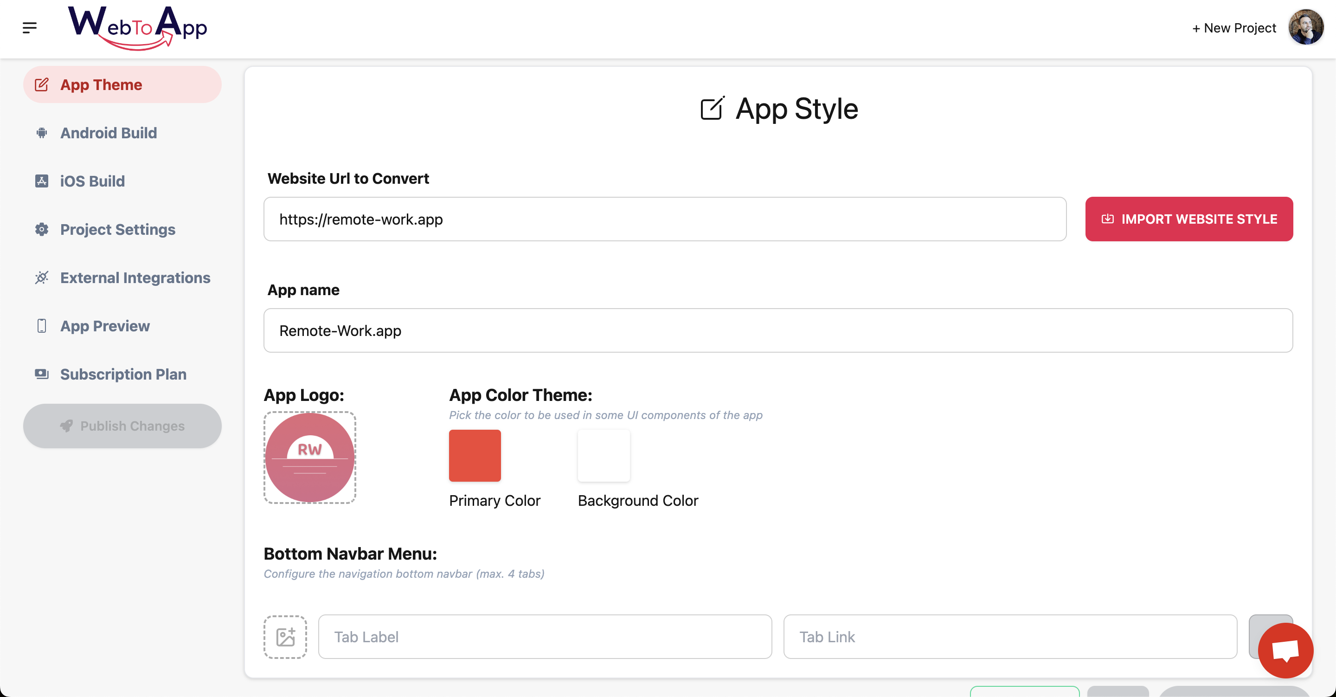Click the Background Color label
The image size is (1336, 697).
638,501
